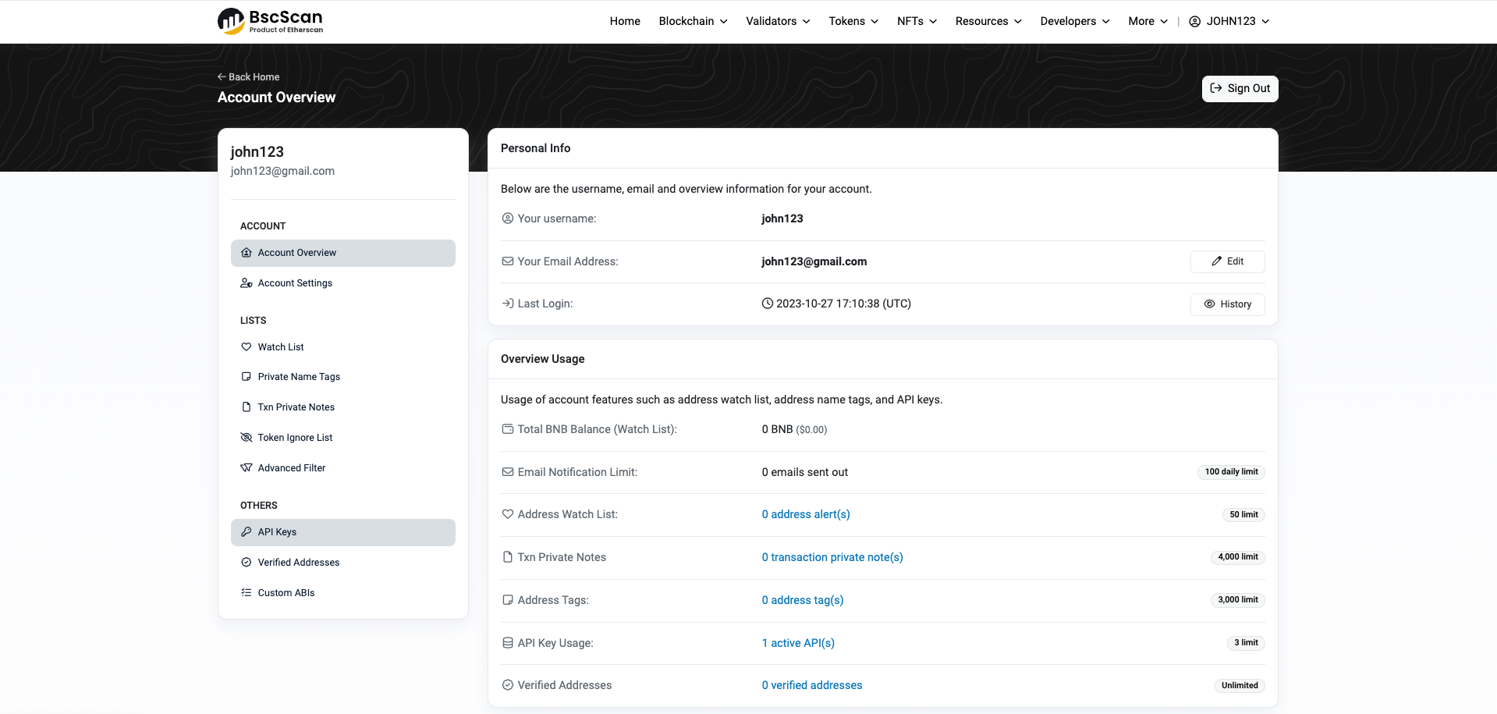
Task: Expand the Resources dropdown menu
Action: coord(988,21)
